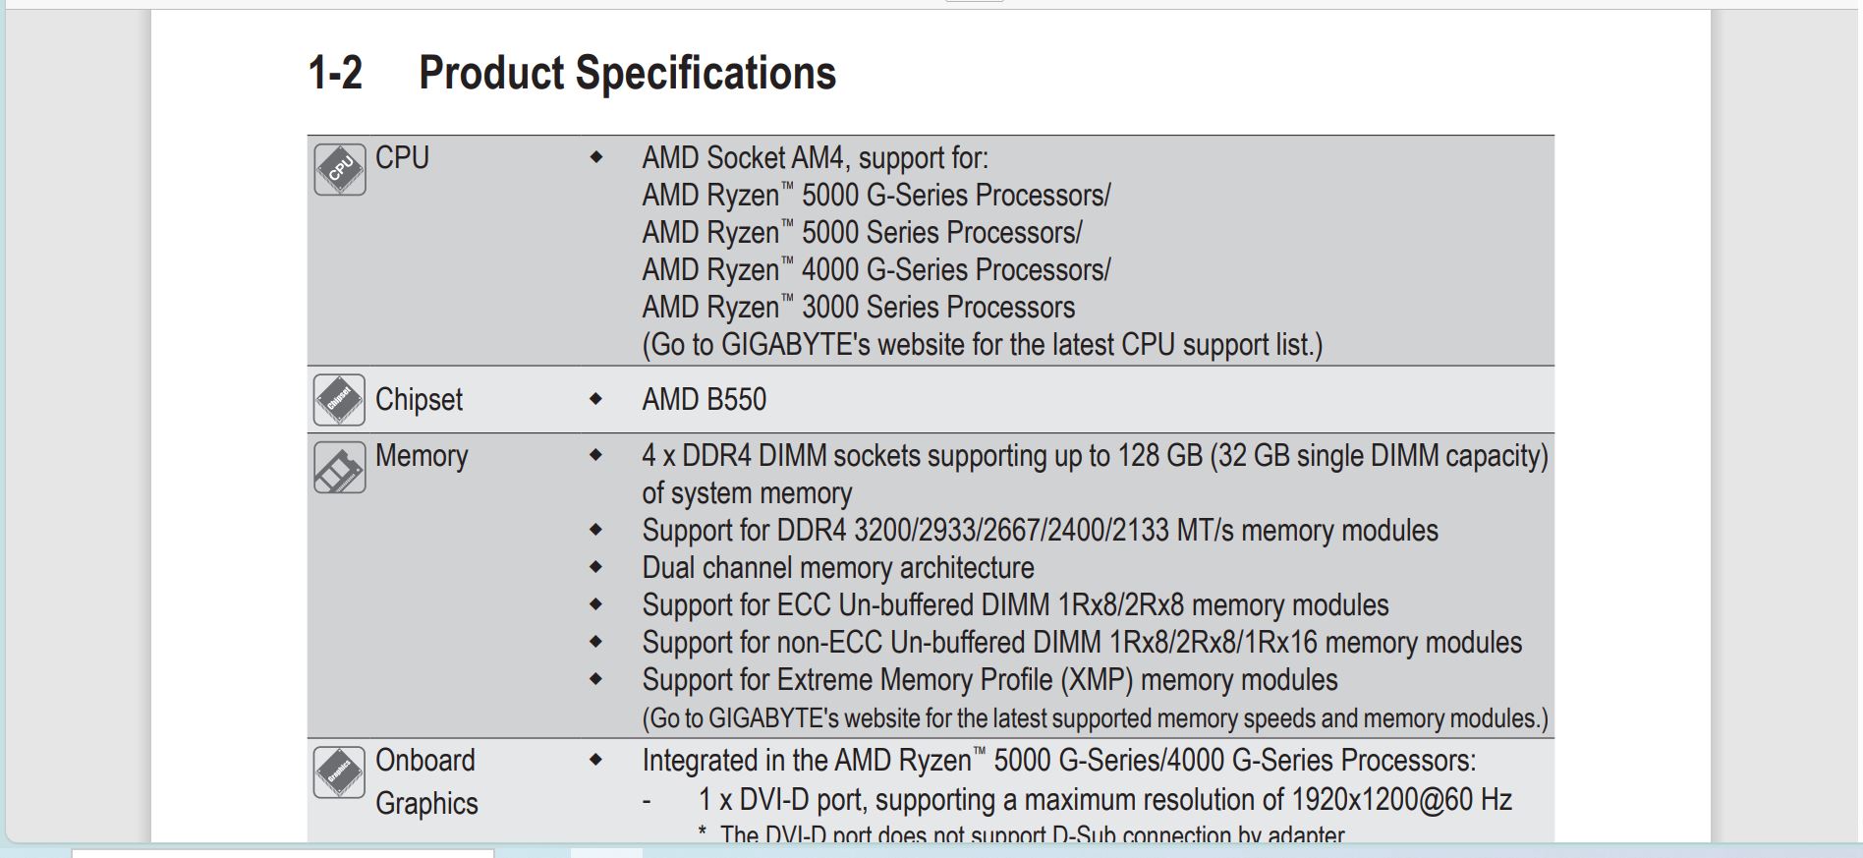Click the Onboard Graphics row label
This screenshot has height=858, width=1863.
coord(426,781)
